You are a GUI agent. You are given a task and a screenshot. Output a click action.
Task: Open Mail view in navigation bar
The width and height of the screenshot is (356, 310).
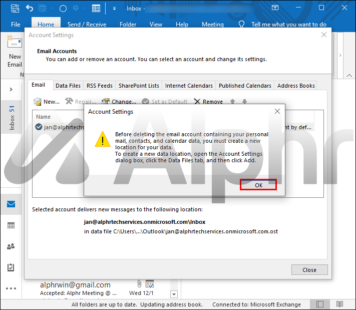(x=11, y=204)
